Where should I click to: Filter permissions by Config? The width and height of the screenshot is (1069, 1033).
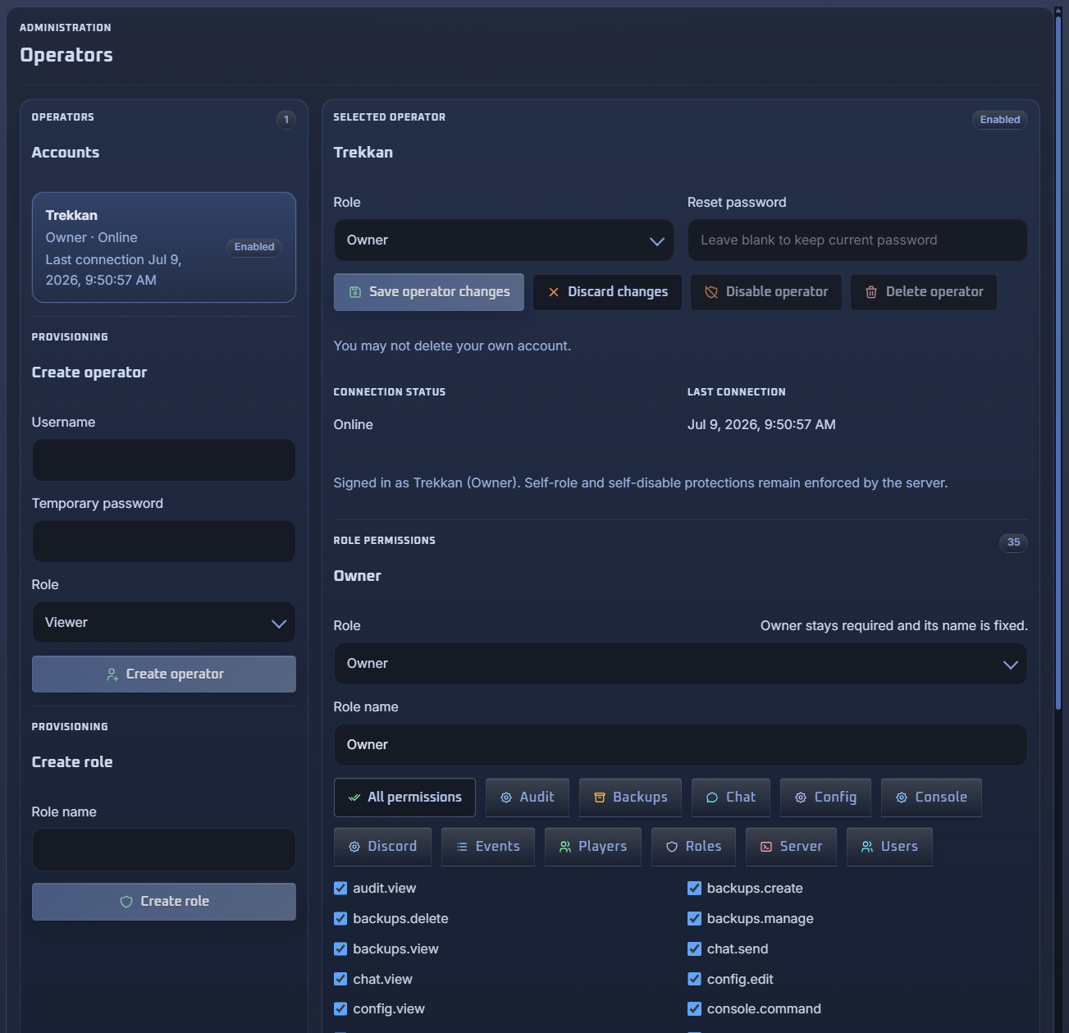pos(825,798)
